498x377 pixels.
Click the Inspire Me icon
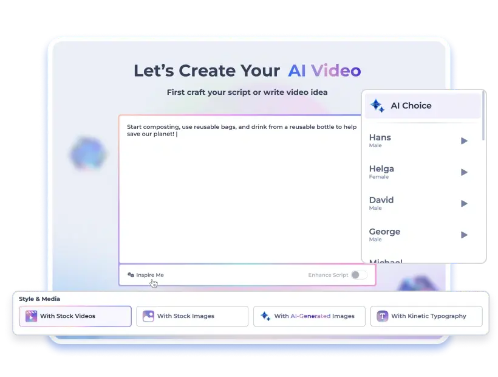131,275
